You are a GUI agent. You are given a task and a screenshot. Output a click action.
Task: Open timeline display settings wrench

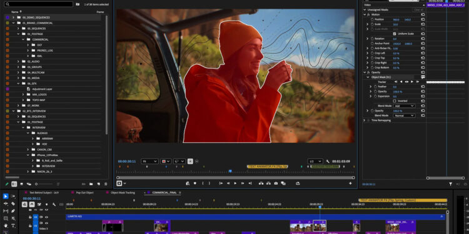point(54,205)
